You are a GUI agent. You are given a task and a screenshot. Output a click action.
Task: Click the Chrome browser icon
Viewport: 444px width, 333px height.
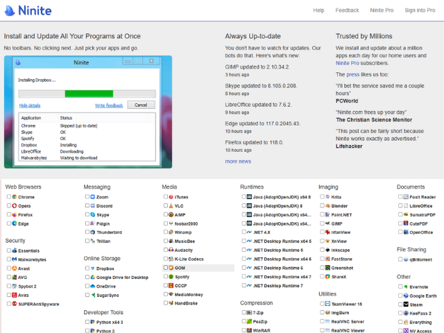coord(15,197)
